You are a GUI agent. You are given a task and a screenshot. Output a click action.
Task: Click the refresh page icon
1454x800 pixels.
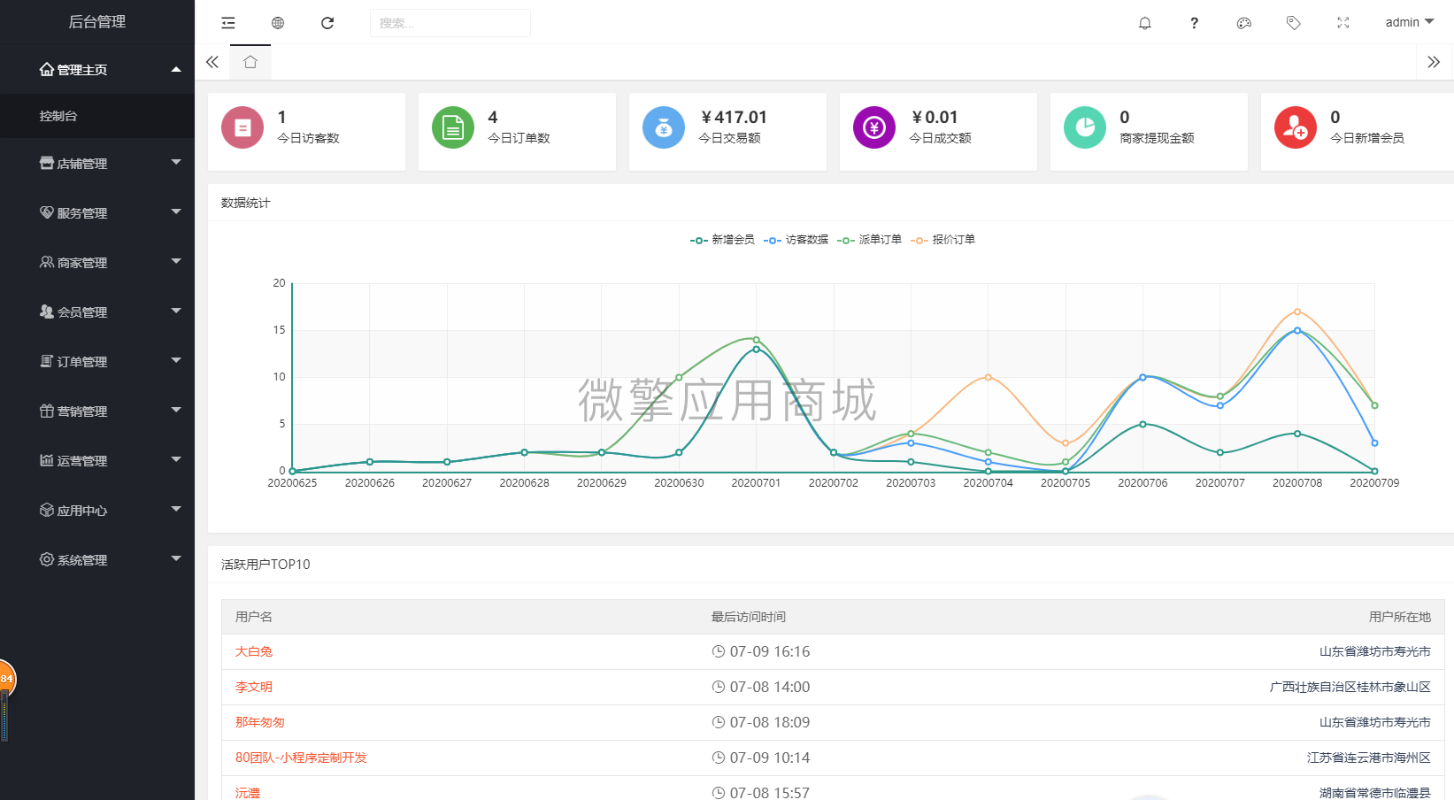tap(327, 23)
